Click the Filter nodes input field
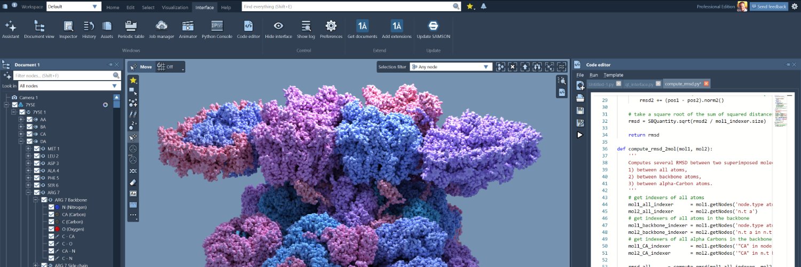This screenshot has width=801, height=267. pyautogui.click(x=67, y=76)
